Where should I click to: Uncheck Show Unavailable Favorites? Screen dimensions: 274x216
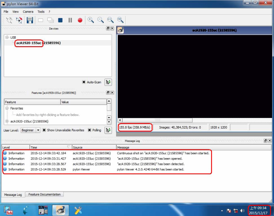coord(44,130)
